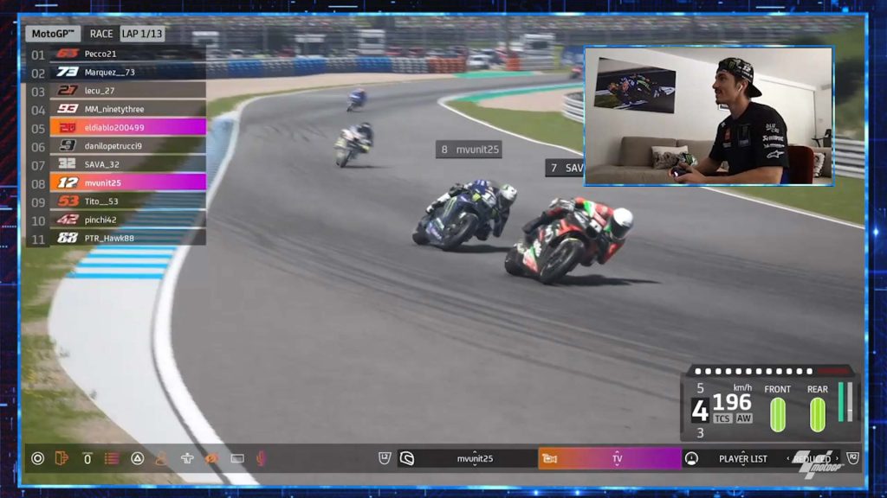Click the current gear 4 display
The image size is (887, 498).
[x=700, y=411]
